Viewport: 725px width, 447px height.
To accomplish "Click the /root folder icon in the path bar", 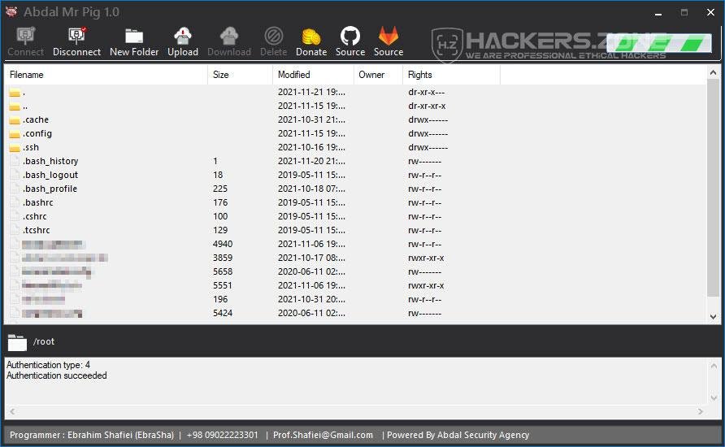I will [17, 342].
